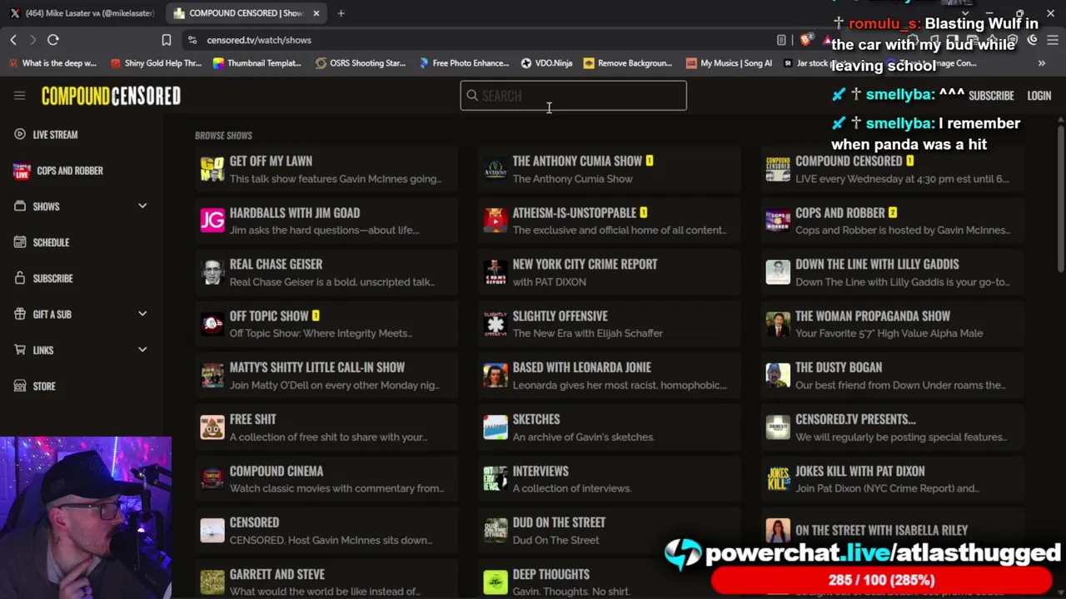This screenshot has height=599, width=1066.
Task: Open the Free Shit show thumbnail
Action: pos(212,427)
